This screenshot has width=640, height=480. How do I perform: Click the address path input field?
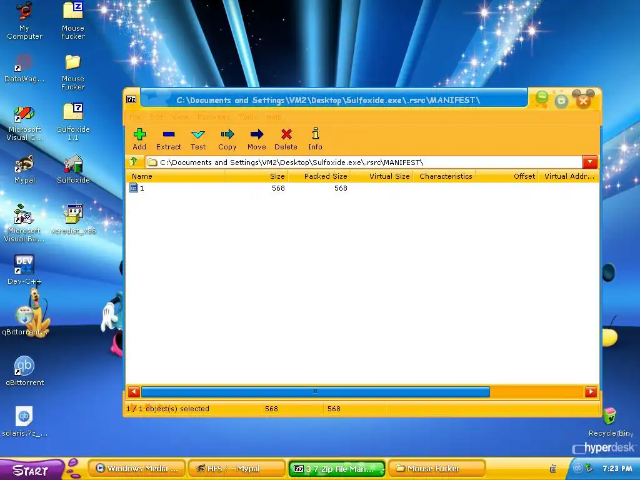(364, 162)
